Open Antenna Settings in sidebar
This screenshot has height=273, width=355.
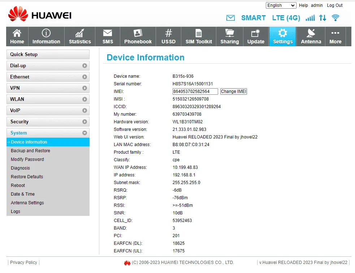27,203
